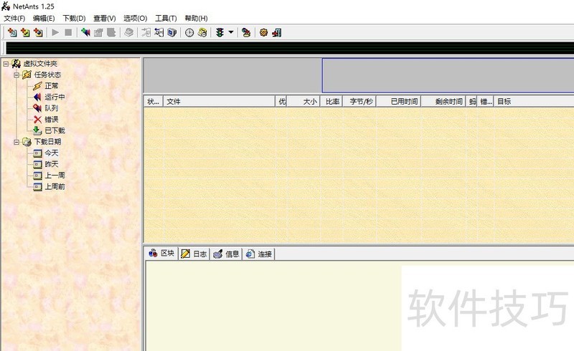The width and height of the screenshot is (574, 351).
Task: Open the dropdown arrow beside the traffic light
Action: (x=231, y=32)
